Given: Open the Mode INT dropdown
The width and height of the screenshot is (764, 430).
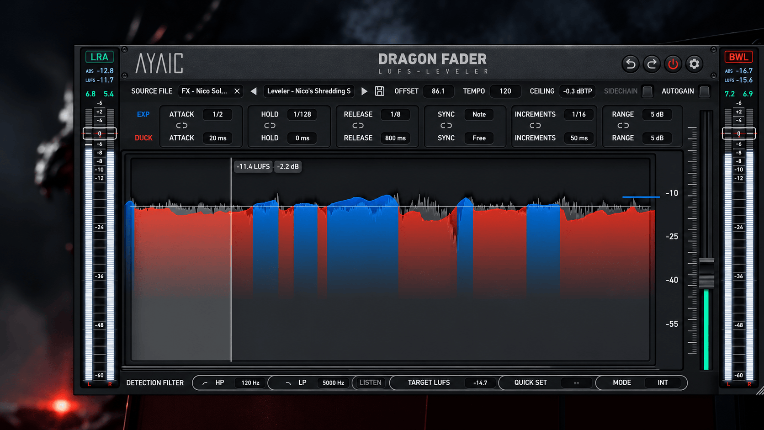Looking at the screenshot, I should (x=663, y=382).
